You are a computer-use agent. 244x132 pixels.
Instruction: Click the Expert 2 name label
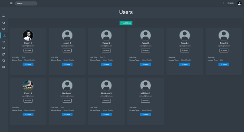106,43
